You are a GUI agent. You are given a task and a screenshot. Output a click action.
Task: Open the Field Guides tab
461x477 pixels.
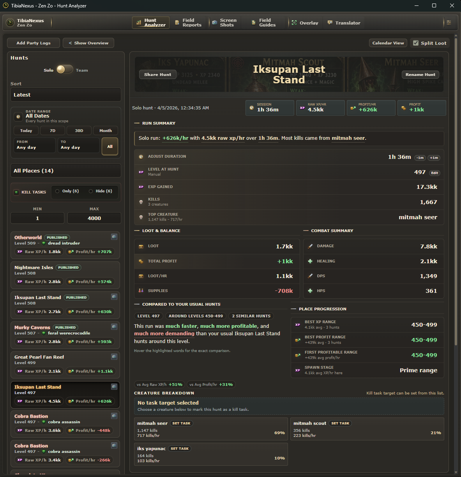click(264, 23)
